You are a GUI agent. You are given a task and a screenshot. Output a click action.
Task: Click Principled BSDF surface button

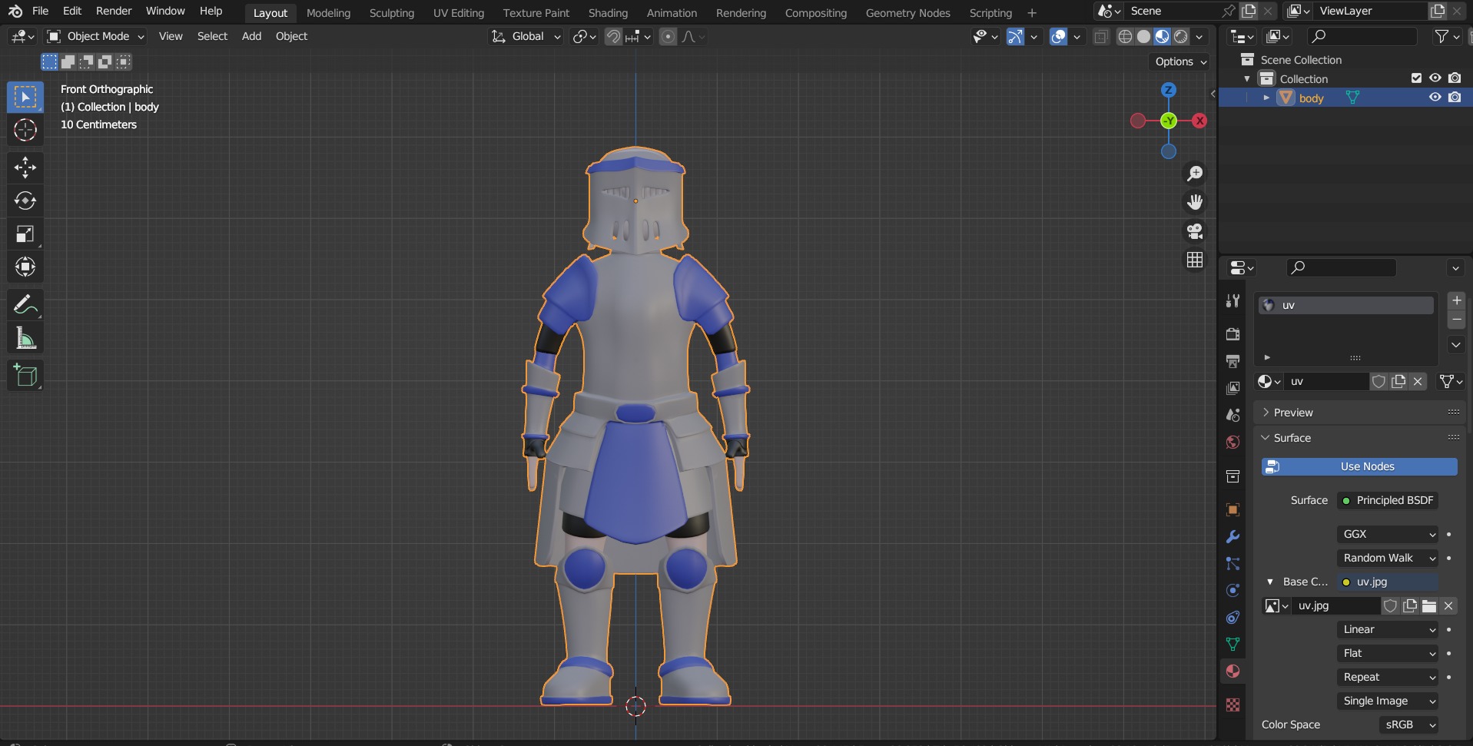point(1388,500)
